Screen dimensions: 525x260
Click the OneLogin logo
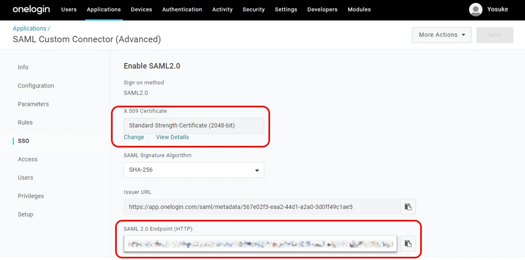[x=31, y=9]
